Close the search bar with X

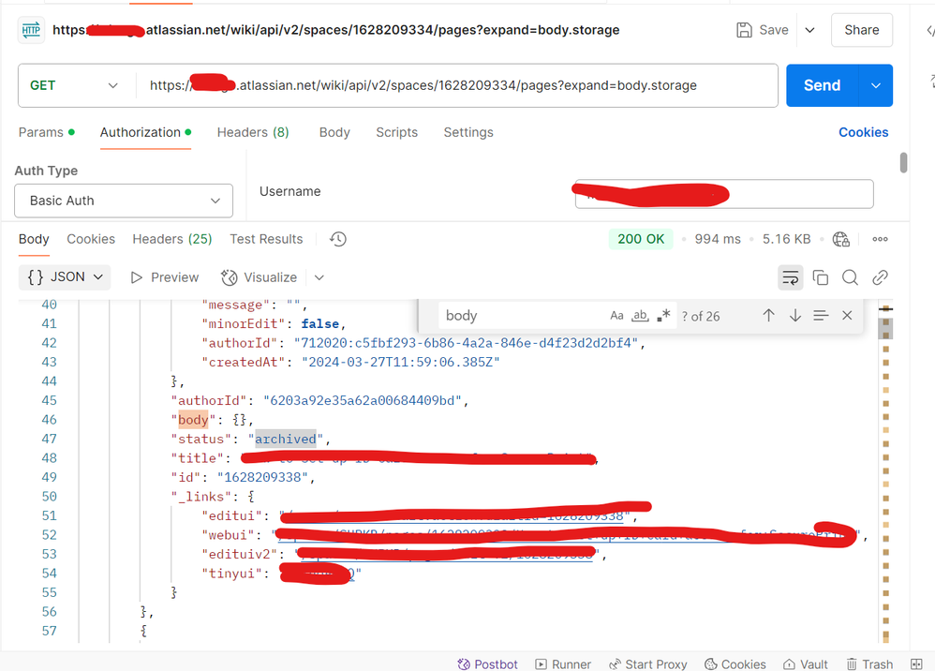pyautogui.click(x=847, y=316)
